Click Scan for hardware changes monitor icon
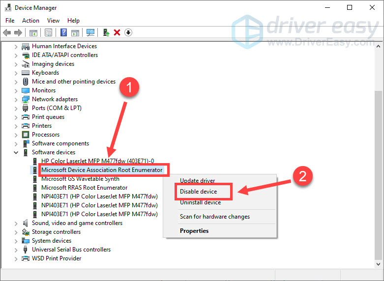384x281 pixels. (90, 32)
